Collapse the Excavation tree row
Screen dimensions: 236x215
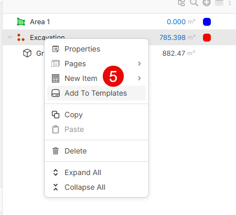(9, 37)
